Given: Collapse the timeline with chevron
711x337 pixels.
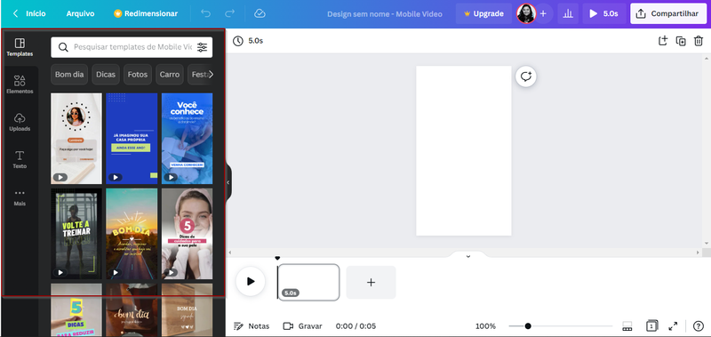Looking at the screenshot, I should click(x=468, y=256).
